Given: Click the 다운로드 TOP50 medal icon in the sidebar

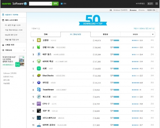Looking at the screenshot, I should pyautogui.click(x=3, y=15).
